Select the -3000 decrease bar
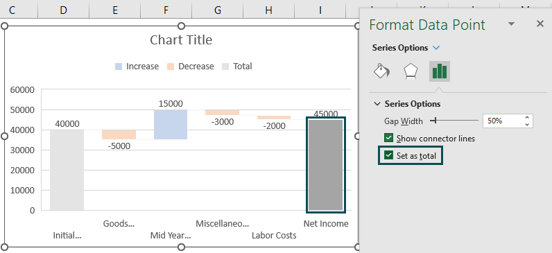The image size is (552, 253). pos(222,112)
